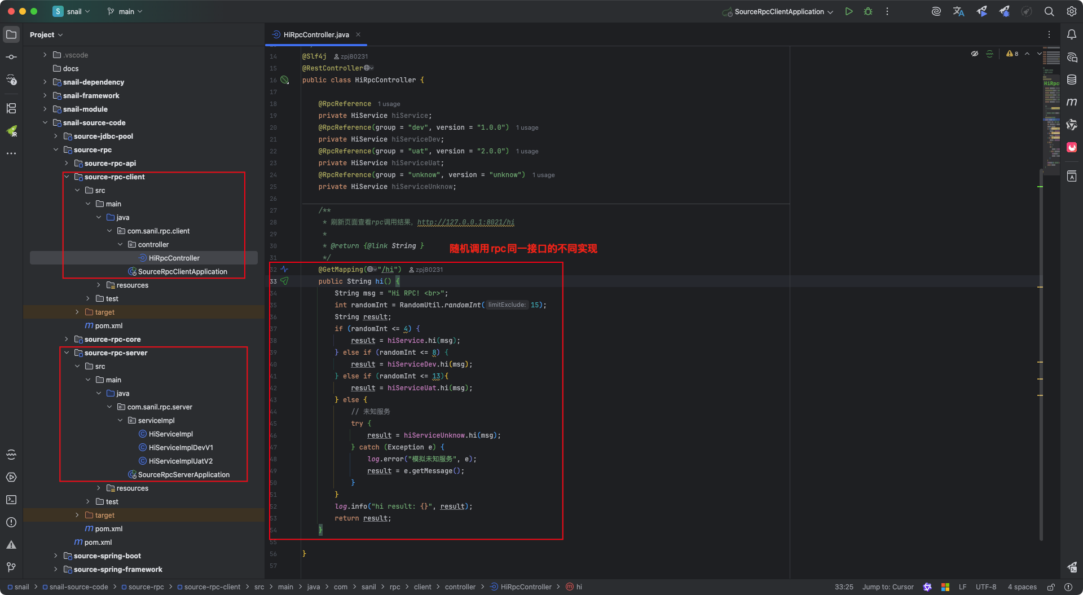Click the UTF-8 encoding status button
Screen dimensions: 1083x595
pyautogui.click(x=985, y=587)
